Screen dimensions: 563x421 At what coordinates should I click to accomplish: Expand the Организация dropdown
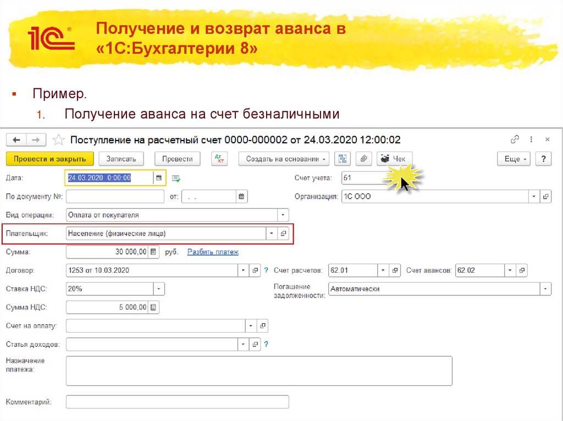[x=534, y=197]
